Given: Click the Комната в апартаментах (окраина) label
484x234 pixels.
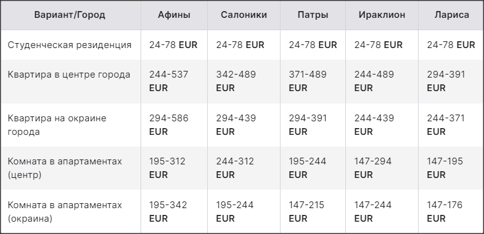Looking at the screenshot, I should click(65, 212).
